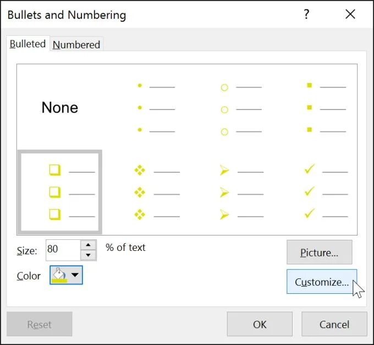The height and width of the screenshot is (345, 374).
Task: Click the Picture... button
Action: [319, 252]
